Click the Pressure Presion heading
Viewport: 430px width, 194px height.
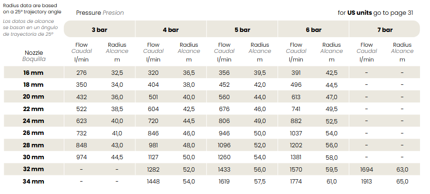pos(100,13)
